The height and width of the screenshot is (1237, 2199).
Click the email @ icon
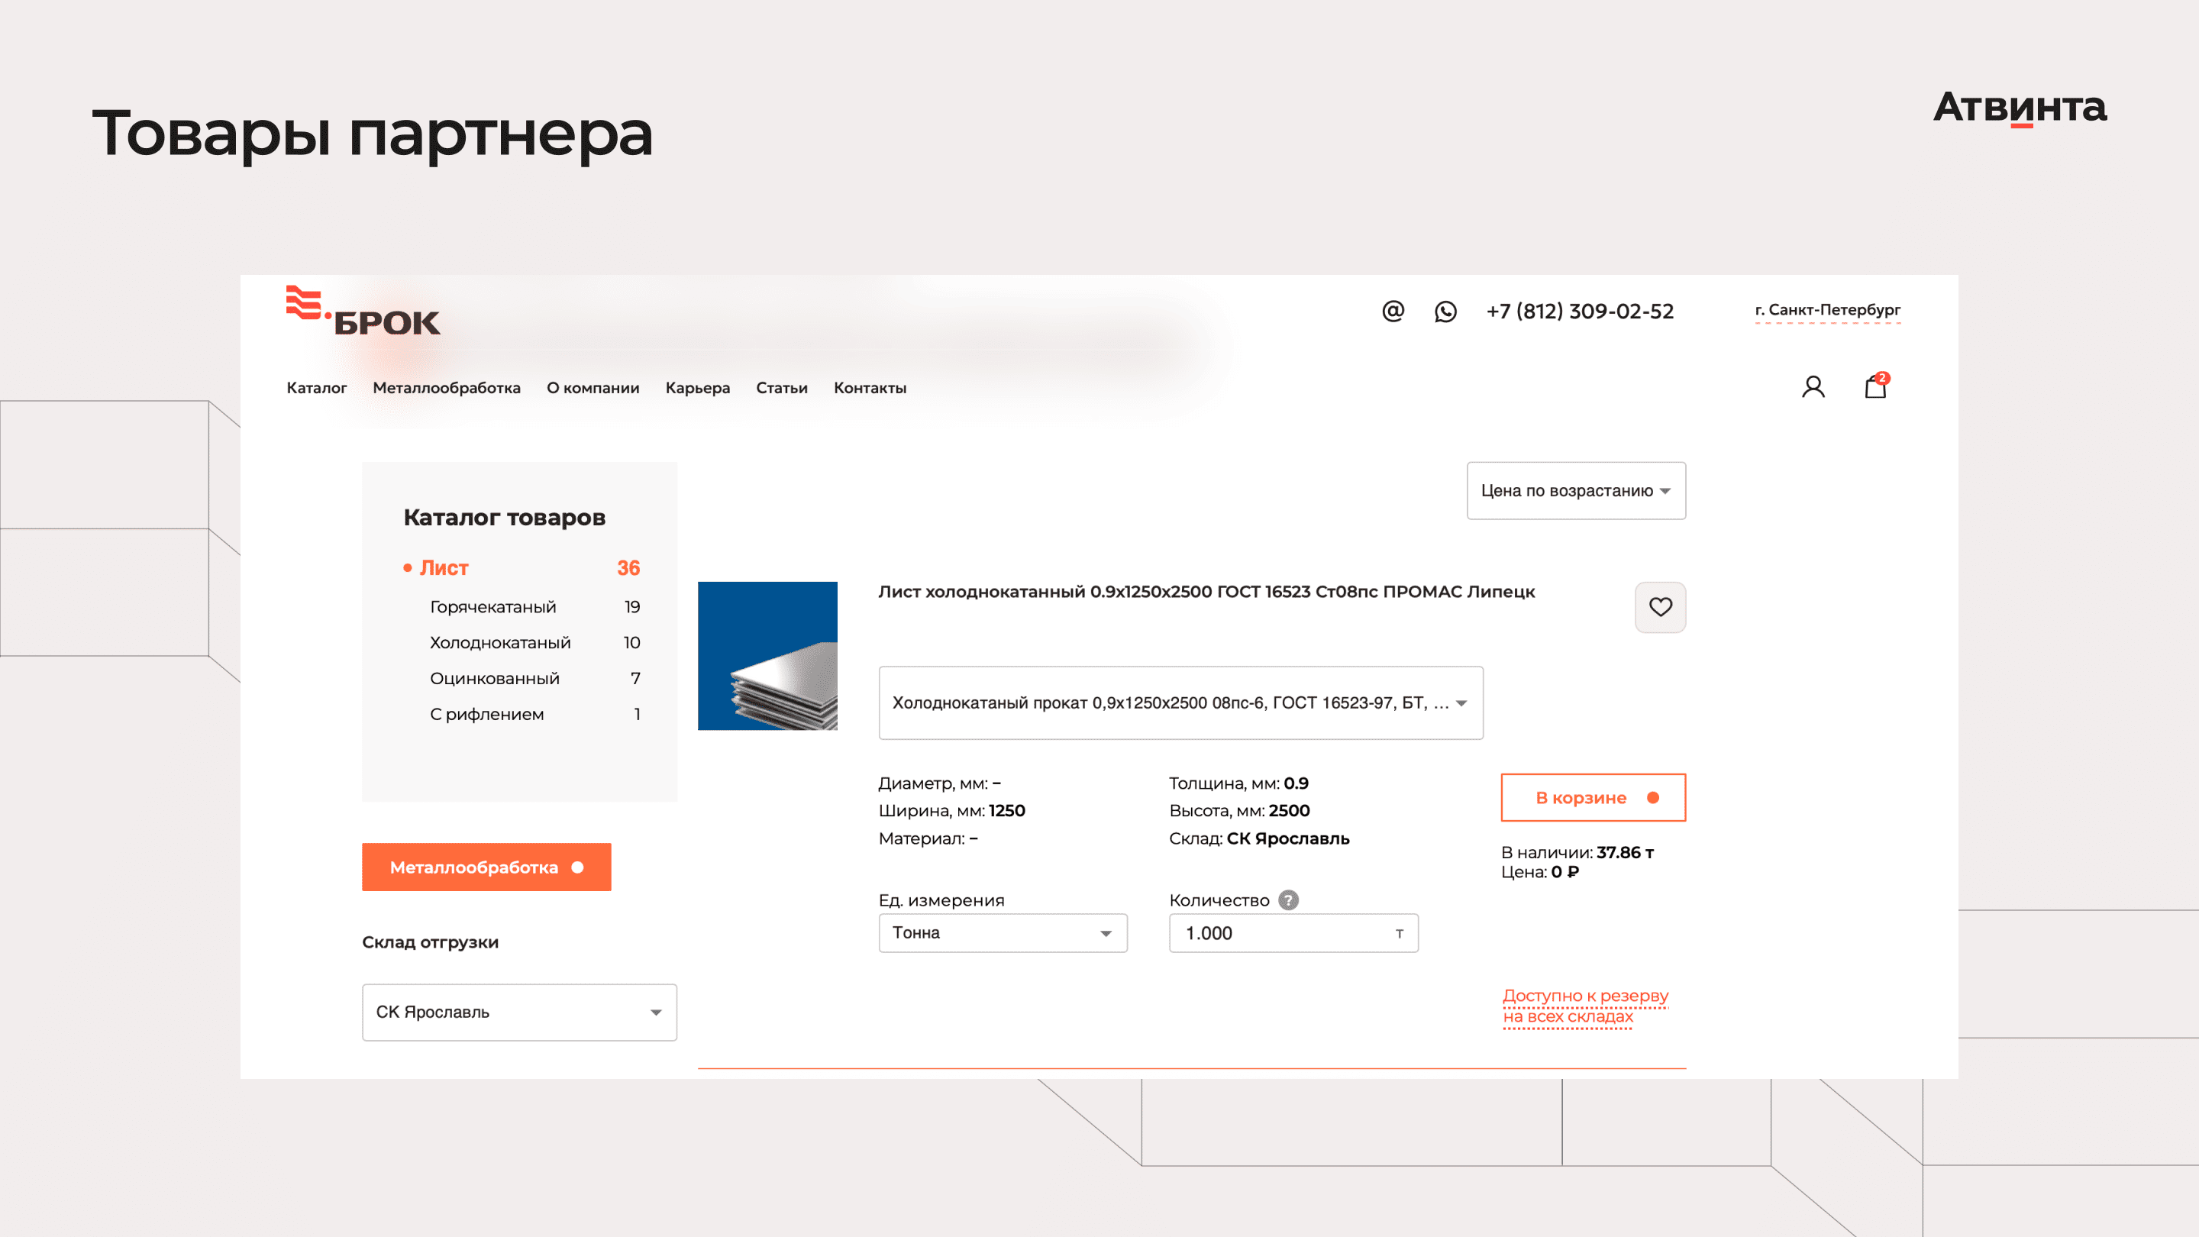(x=1392, y=312)
